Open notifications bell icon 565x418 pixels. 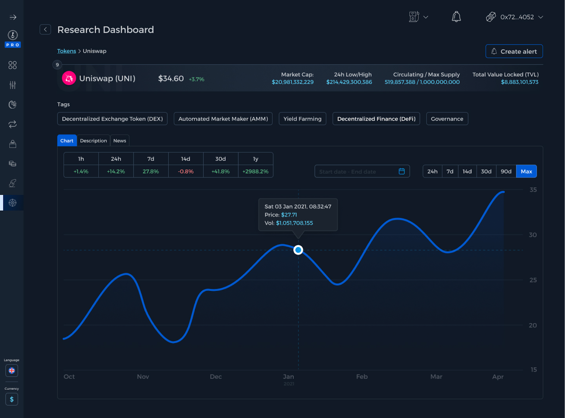tap(456, 17)
